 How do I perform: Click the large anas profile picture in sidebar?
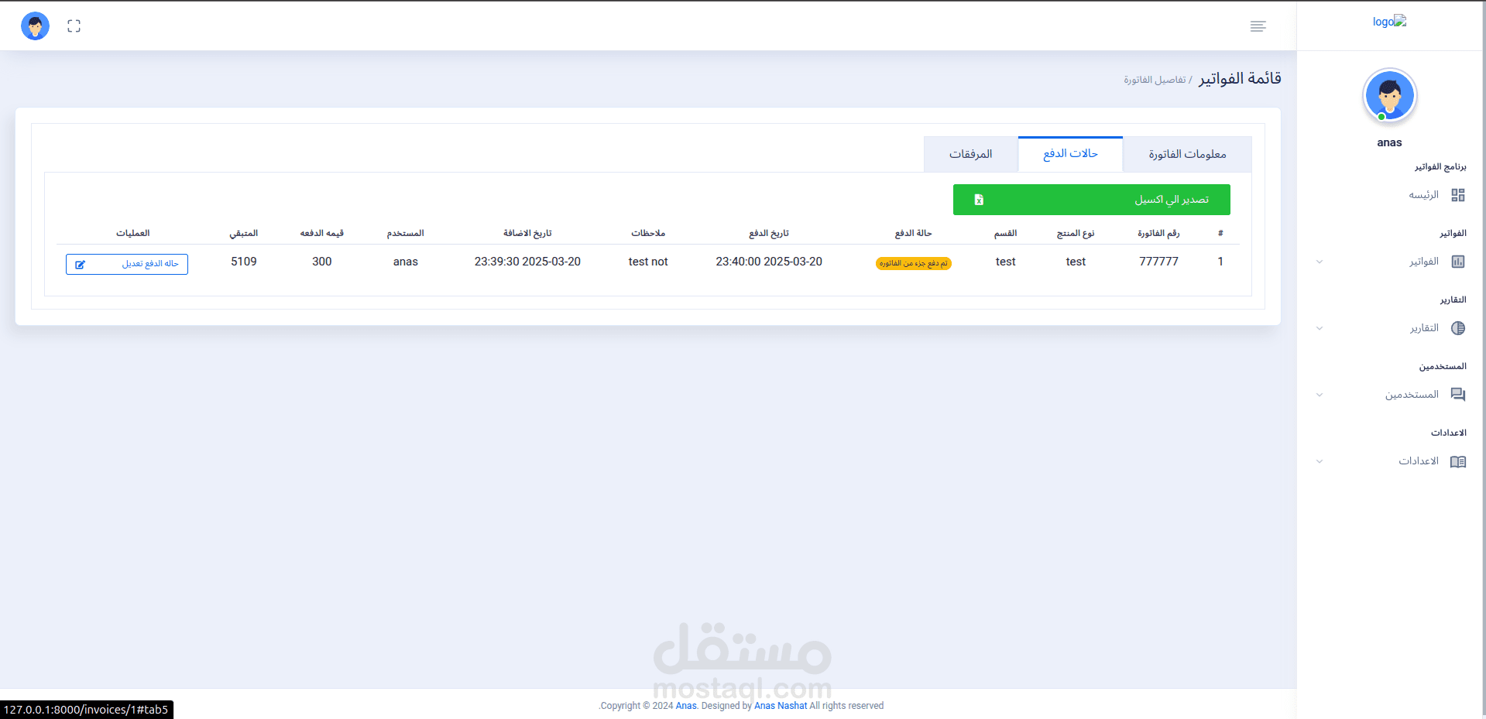tap(1390, 95)
